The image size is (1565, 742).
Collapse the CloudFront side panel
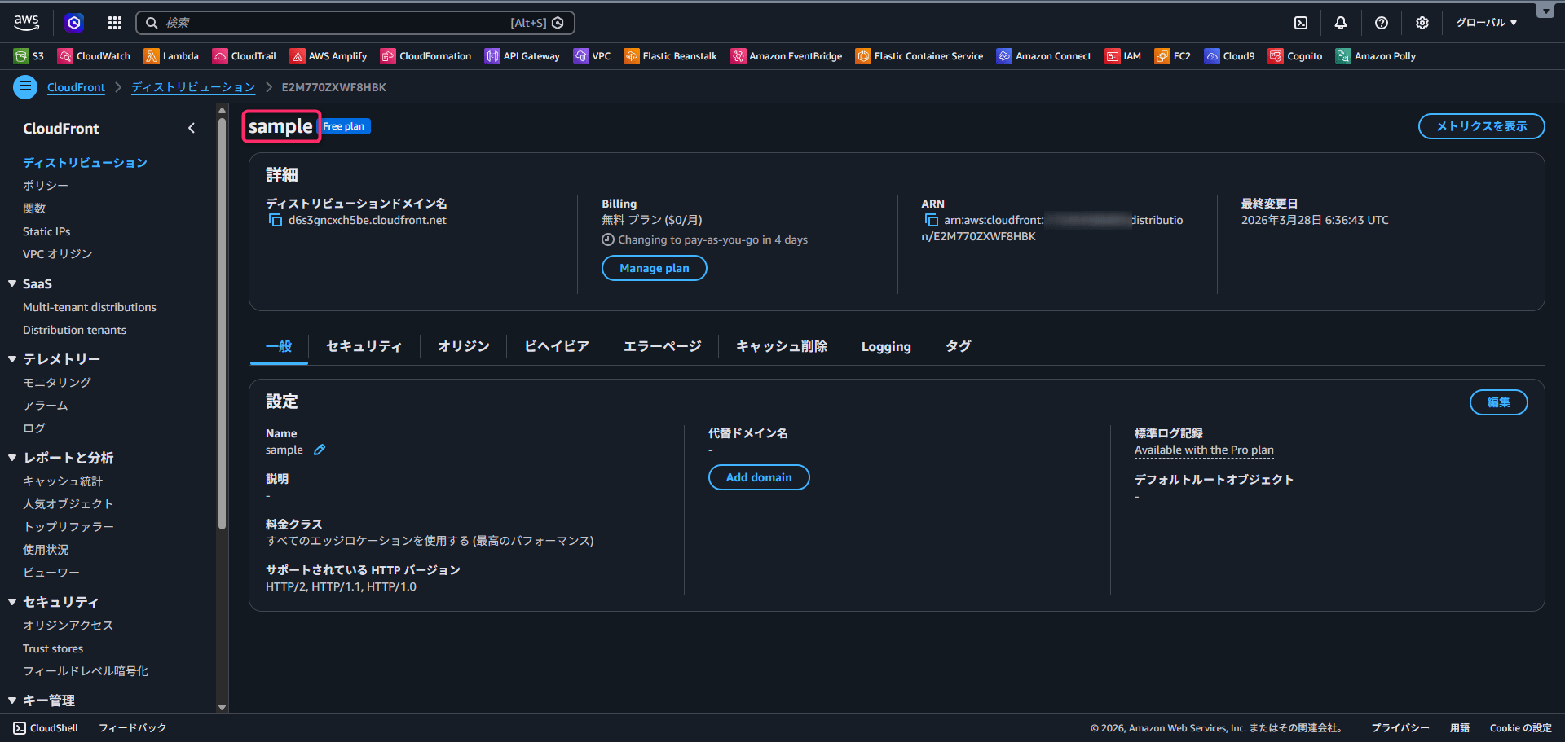point(192,128)
